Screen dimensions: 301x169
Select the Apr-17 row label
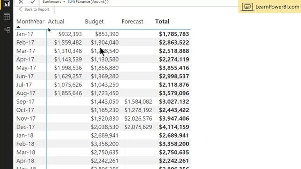[25, 60]
